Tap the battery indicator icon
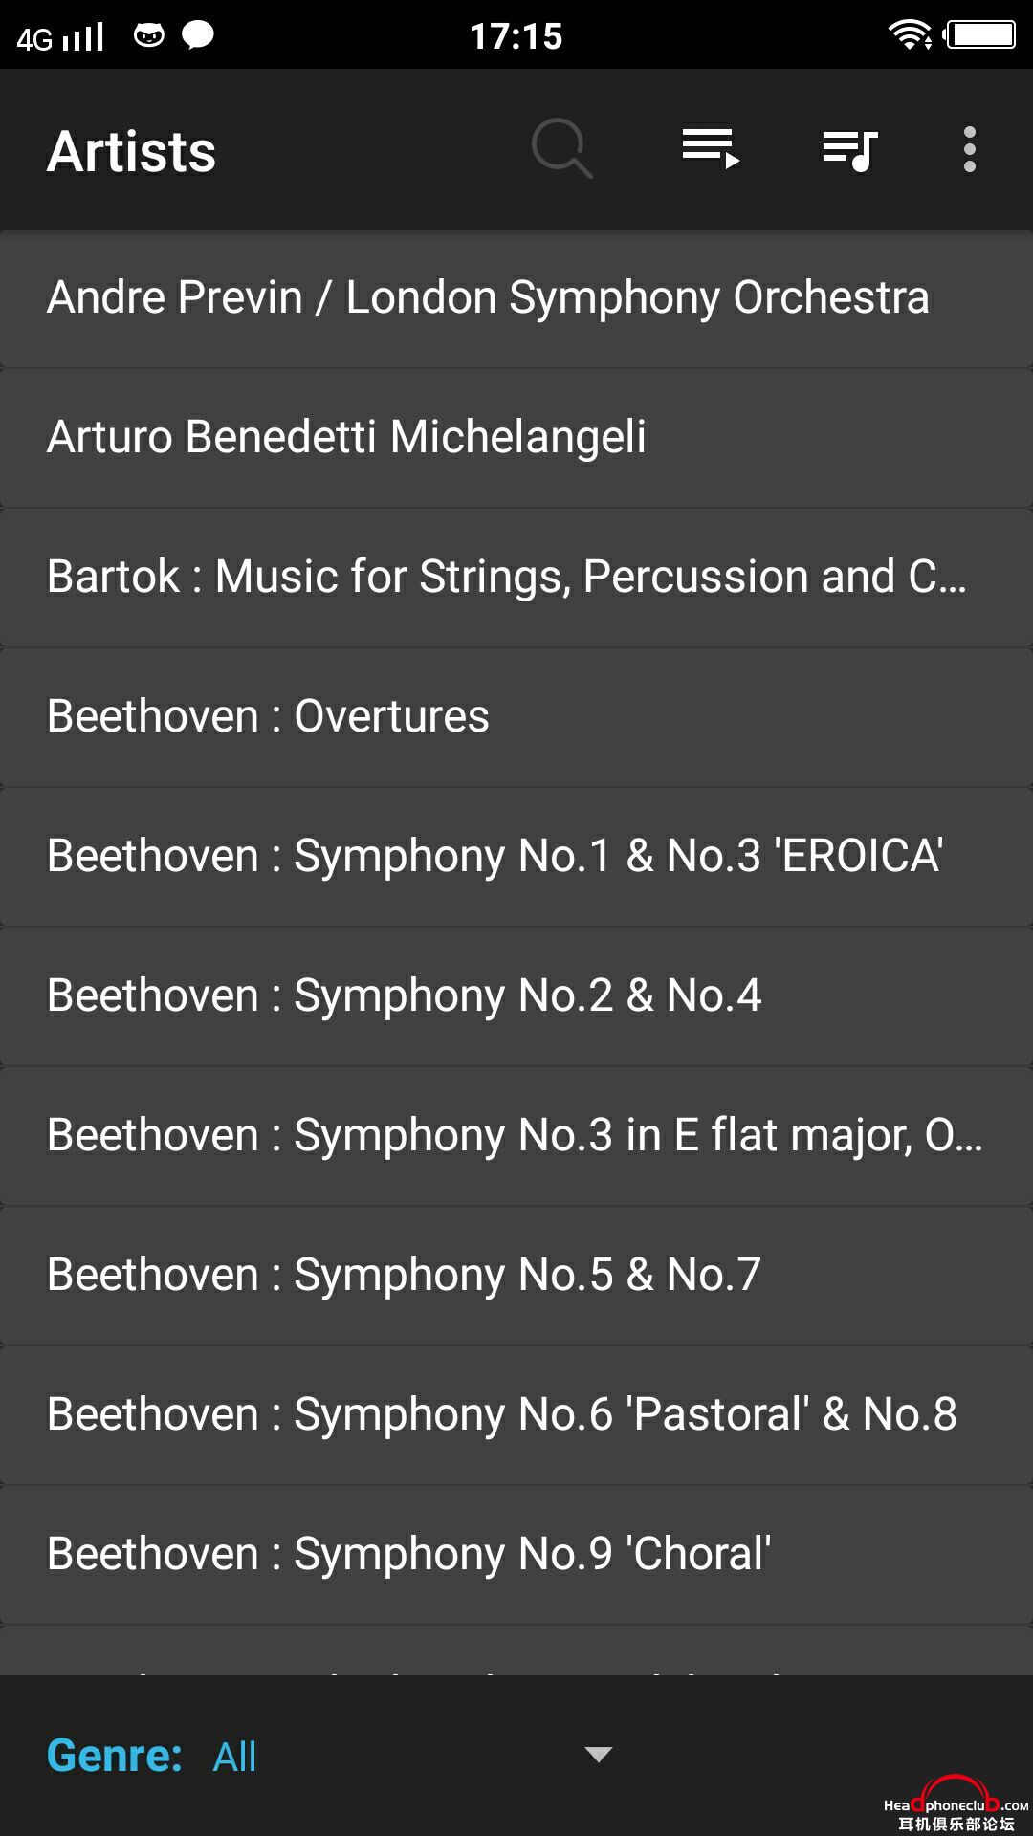 (979, 35)
